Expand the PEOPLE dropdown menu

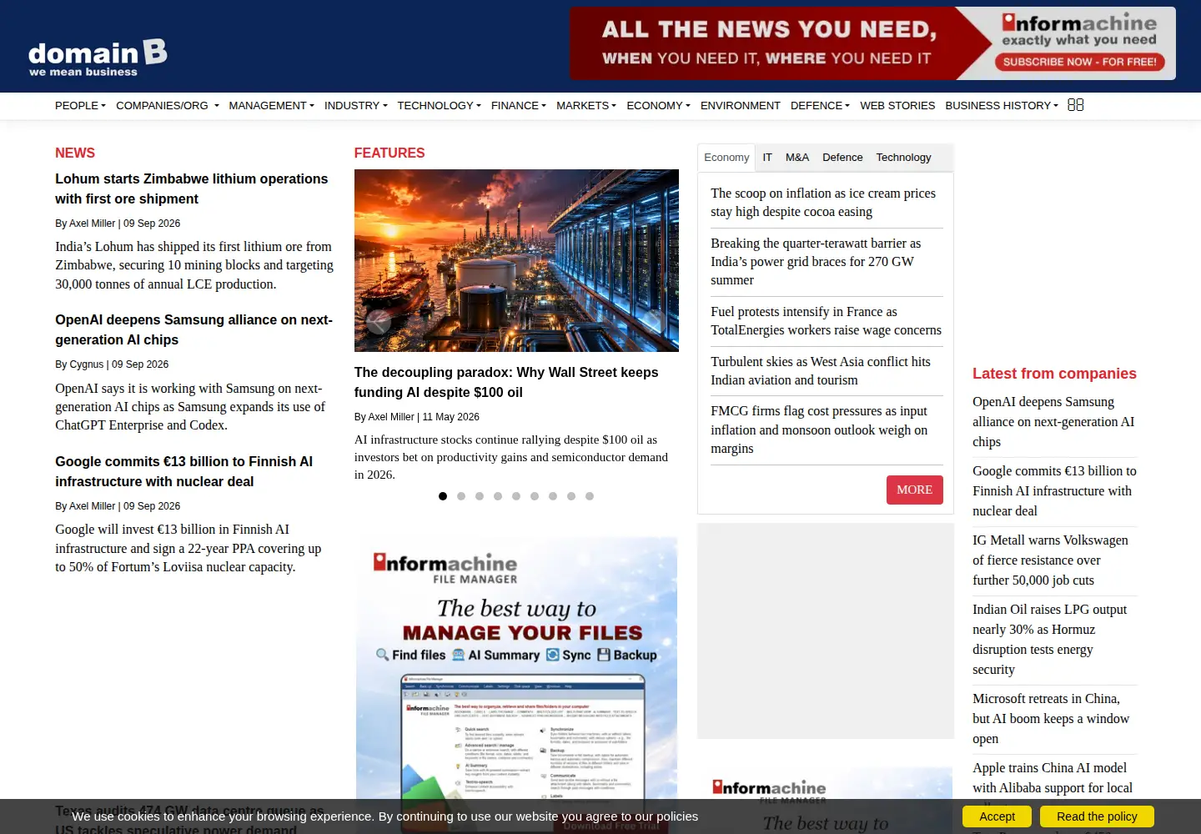coord(80,106)
